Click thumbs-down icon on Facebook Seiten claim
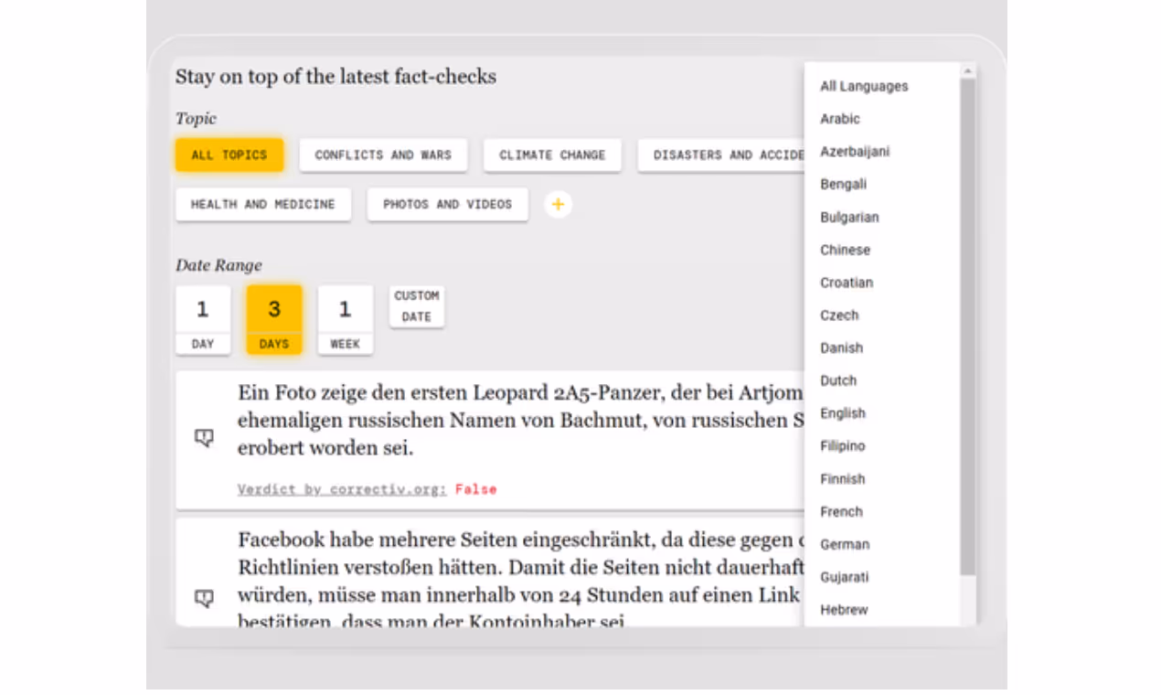This screenshot has width=1161, height=695. 205,598
